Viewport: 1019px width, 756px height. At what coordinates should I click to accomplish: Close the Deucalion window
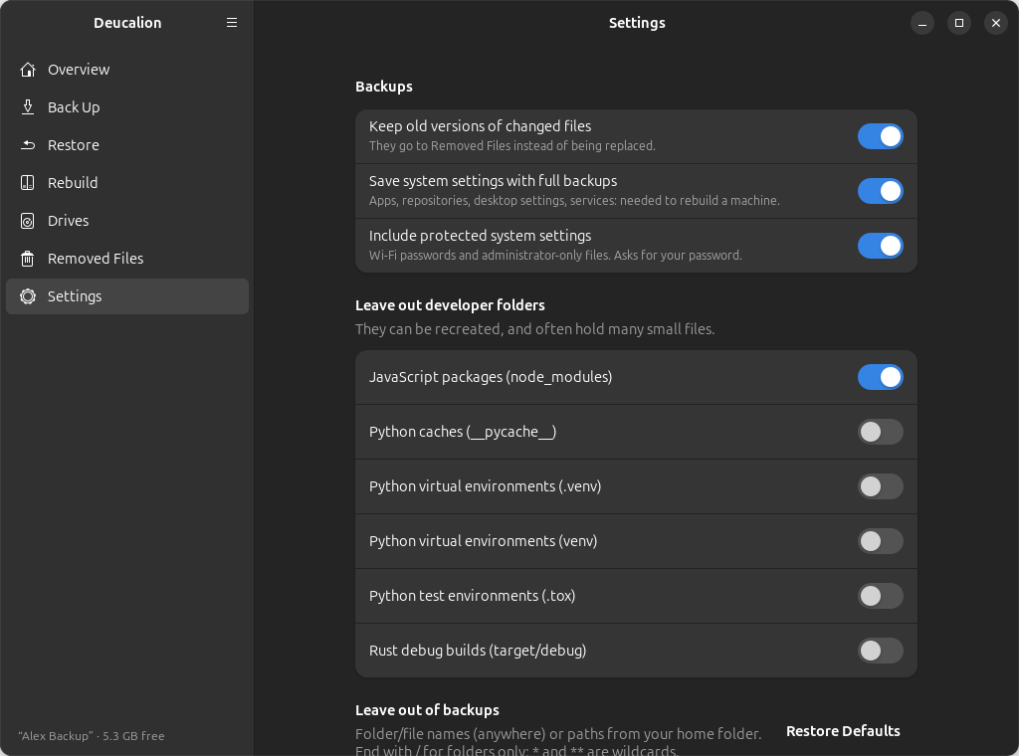coord(995,23)
